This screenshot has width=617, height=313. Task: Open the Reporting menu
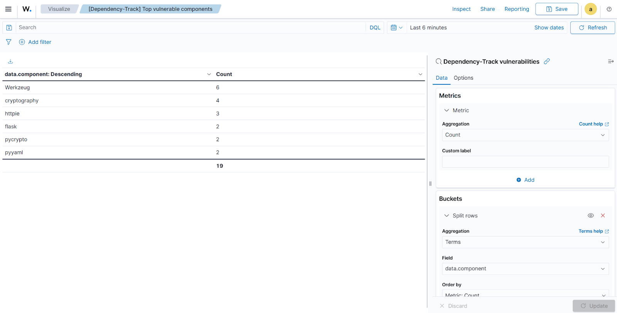pos(517,9)
